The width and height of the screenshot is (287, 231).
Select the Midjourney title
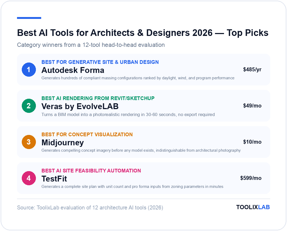pyautogui.click(x=63, y=143)
